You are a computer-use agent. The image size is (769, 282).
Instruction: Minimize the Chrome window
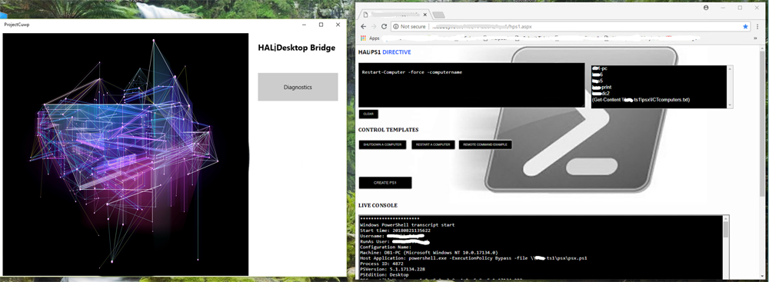coord(723,8)
